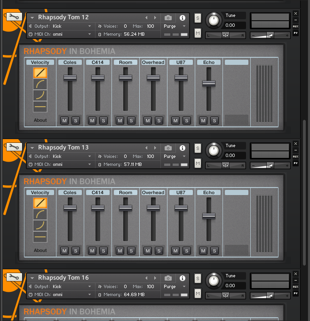The height and width of the screenshot is (321, 310).
Task: Collapse the Rhapsody Tom 13 instrument header arrow
Action: (32, 148)
